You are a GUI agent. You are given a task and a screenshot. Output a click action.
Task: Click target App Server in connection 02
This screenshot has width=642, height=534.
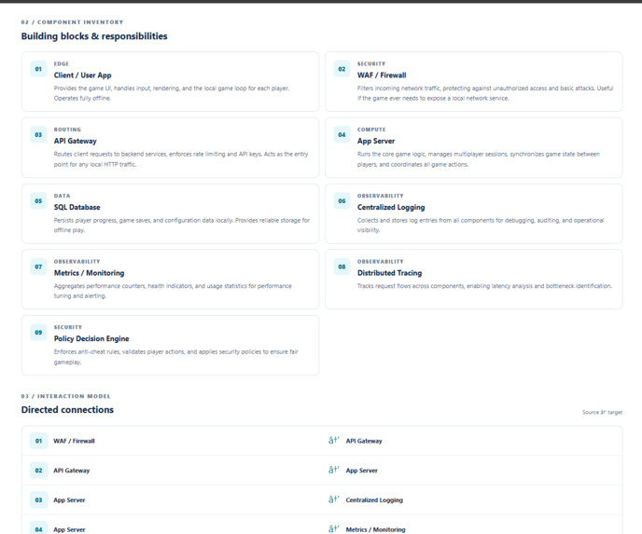pyautogui.click(x=361, y=471)
